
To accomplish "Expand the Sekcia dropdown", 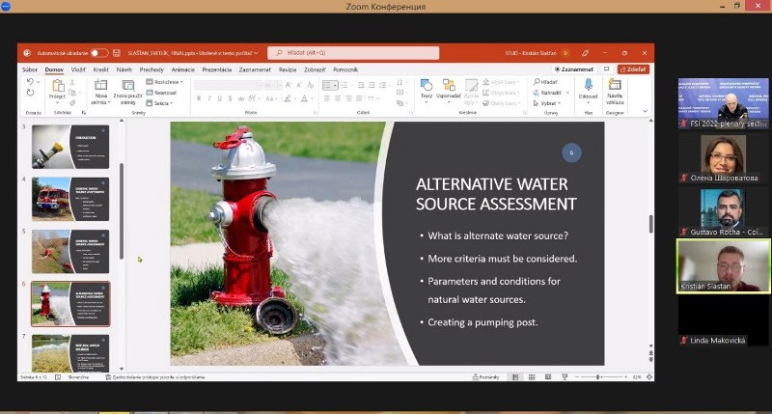I will (162, 102).
